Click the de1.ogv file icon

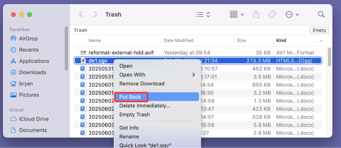click(x=83, y=61)
